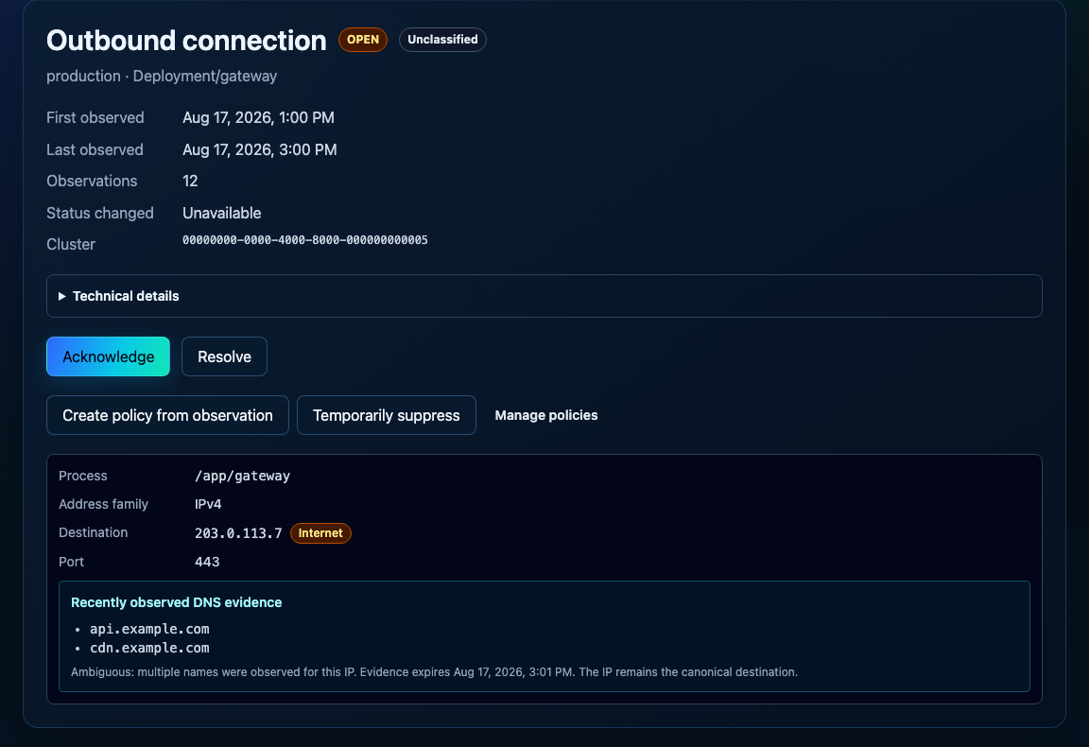
Task: Select the cluster ID value
Action: pos(305,240)
